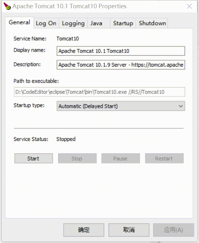
Task: Open the Log On tab
Action: [x=46, y=23]
